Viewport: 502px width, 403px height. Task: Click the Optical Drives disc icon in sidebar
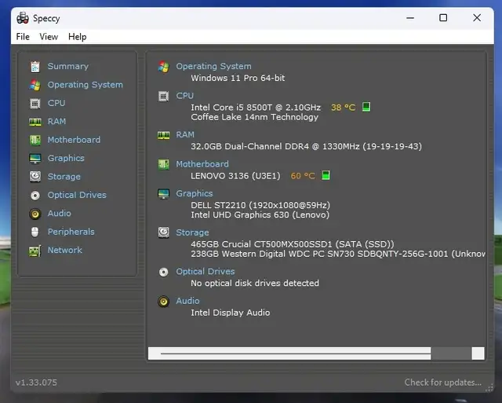click(x=35, y=196)
